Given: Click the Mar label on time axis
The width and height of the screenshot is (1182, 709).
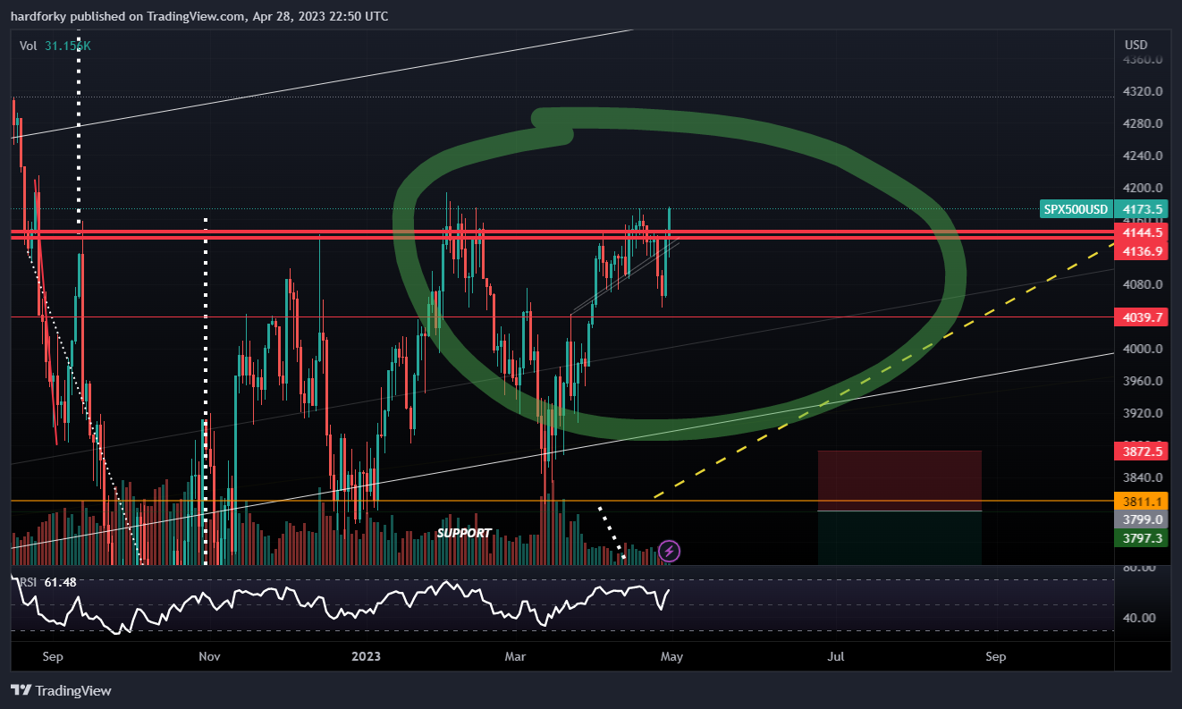Looking at the screenshot, I should coord(516,656).
